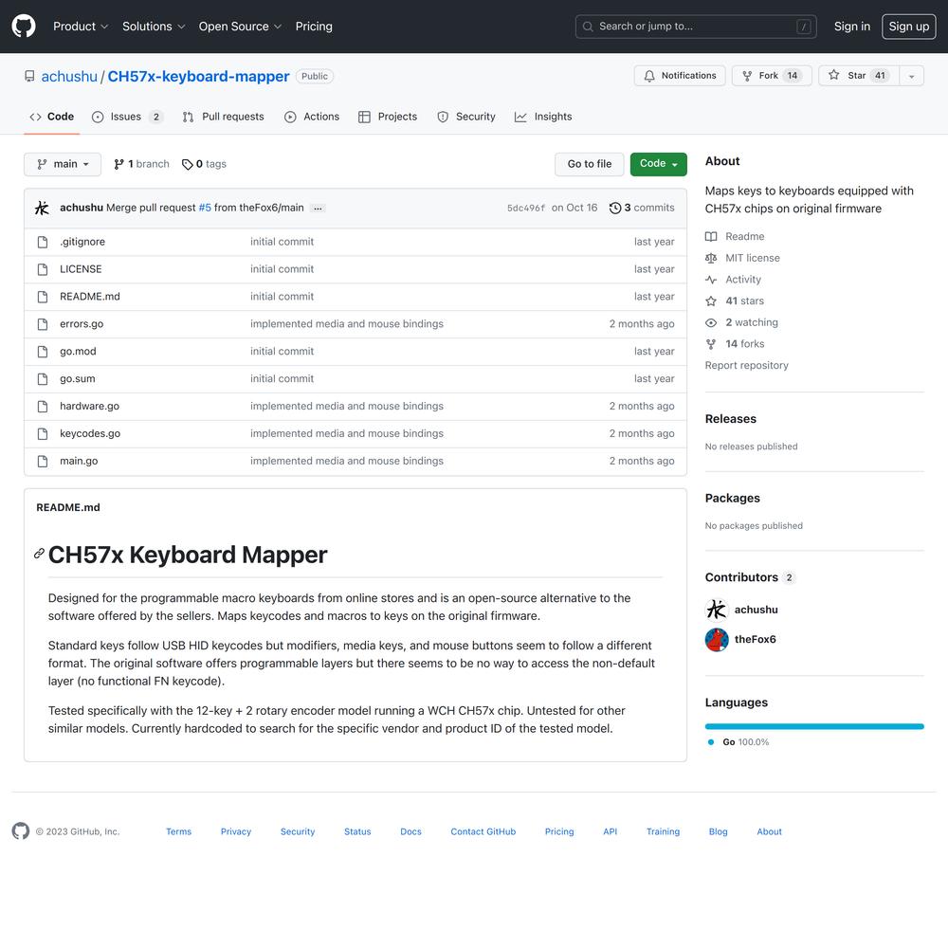Screen dimensions: 948x948
Task: Open the Terms footer link
Action: (178, 831)
